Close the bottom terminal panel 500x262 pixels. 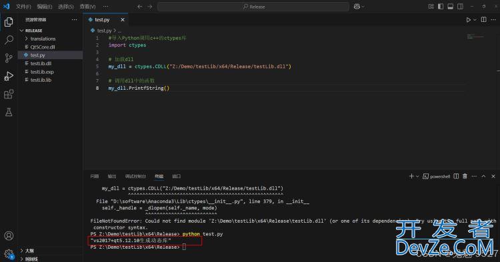493,176
